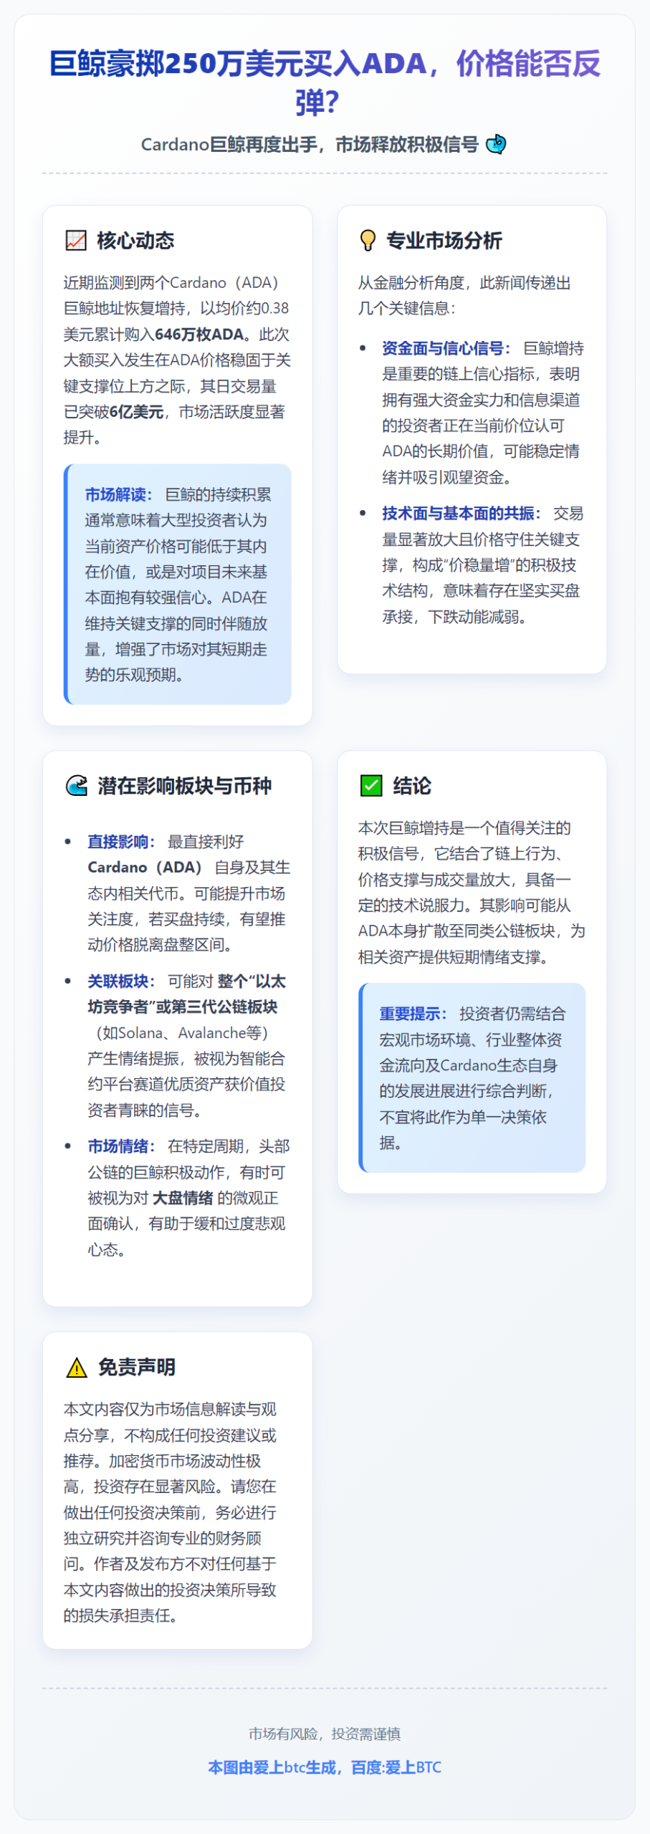This screenshot has height=1834, width=650.
Task: Click the main title 巨鲸豪掷250万美元买入ADA
Action: (x=238, y=63)
